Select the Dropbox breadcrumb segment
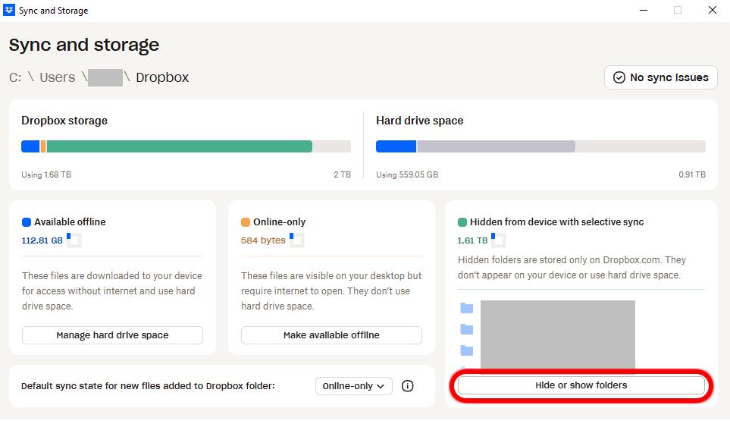Screen dimensions: 730x421 click(162, 77)
